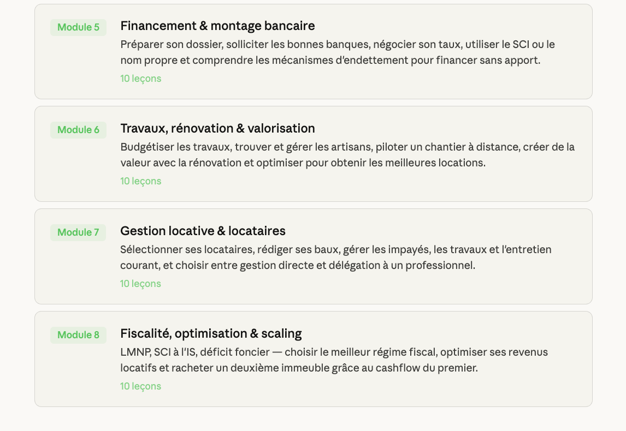Click the Module 5 badge

pos(78,27)
